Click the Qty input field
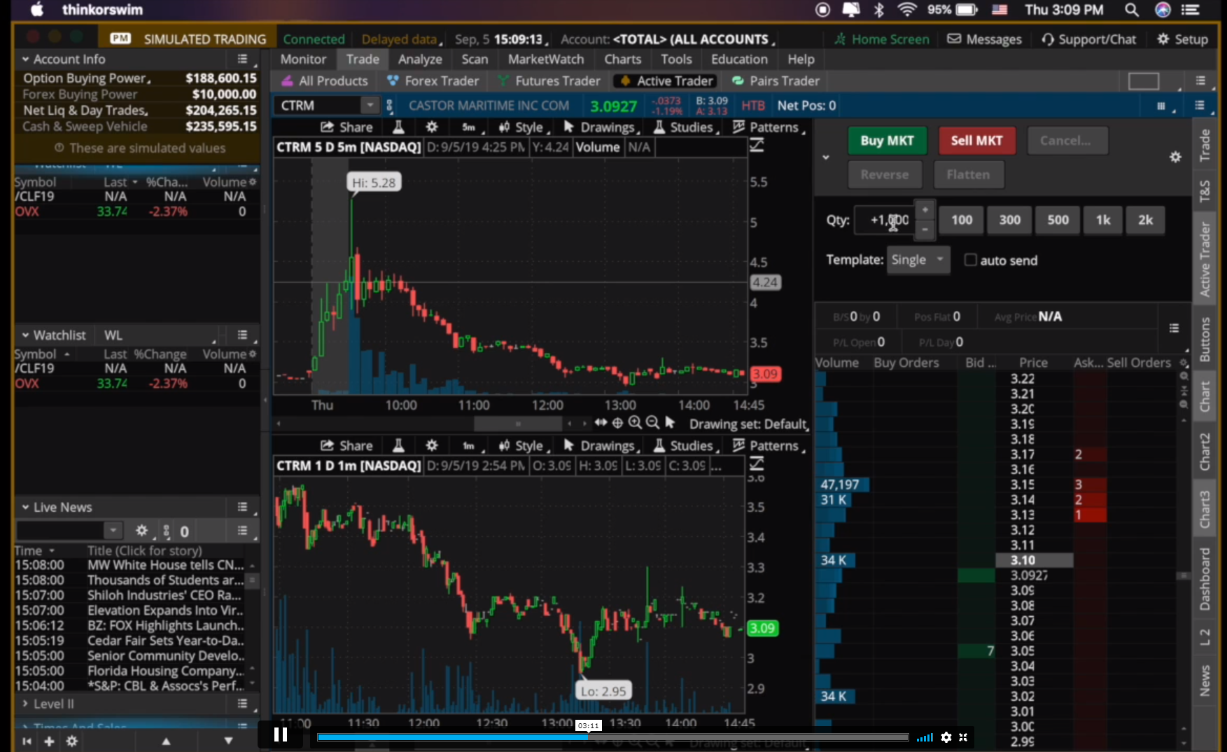1227x752 pixels. [885, 220]
